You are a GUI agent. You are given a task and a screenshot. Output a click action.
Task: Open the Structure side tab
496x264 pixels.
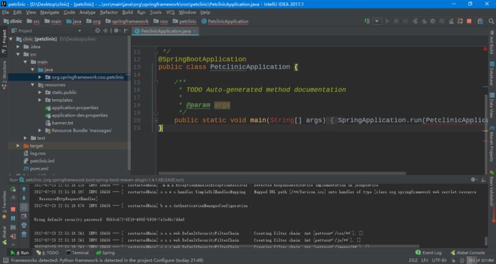tap(4, 75)
